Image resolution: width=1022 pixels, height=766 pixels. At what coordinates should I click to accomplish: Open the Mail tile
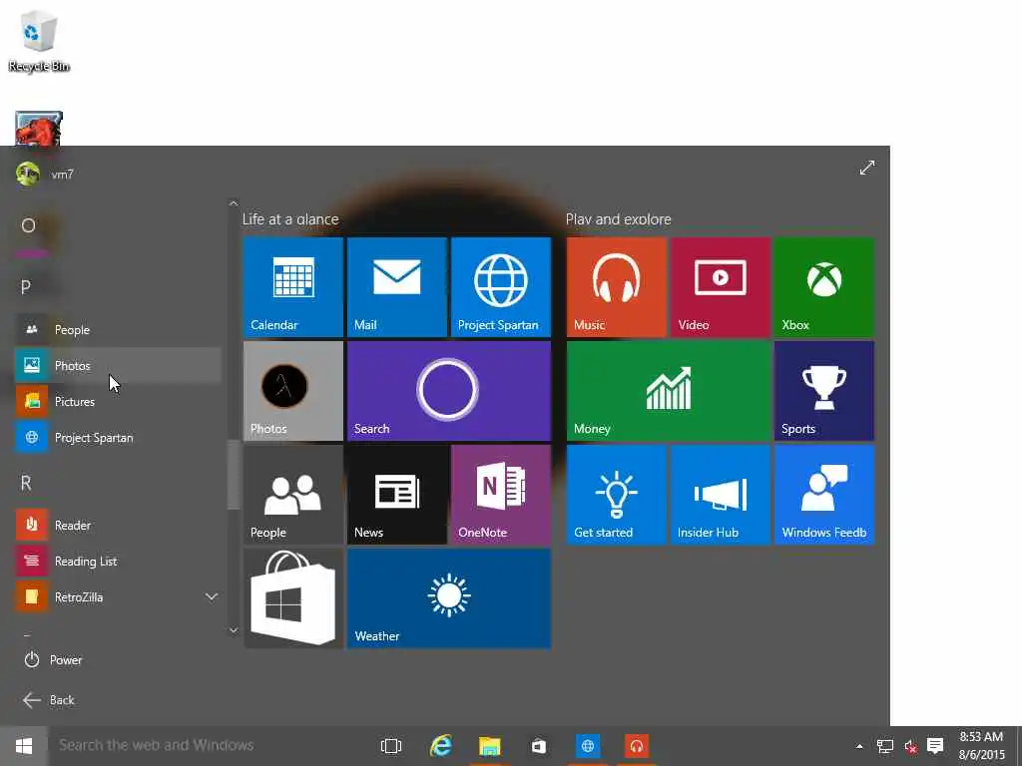click(x=397, y=287)
